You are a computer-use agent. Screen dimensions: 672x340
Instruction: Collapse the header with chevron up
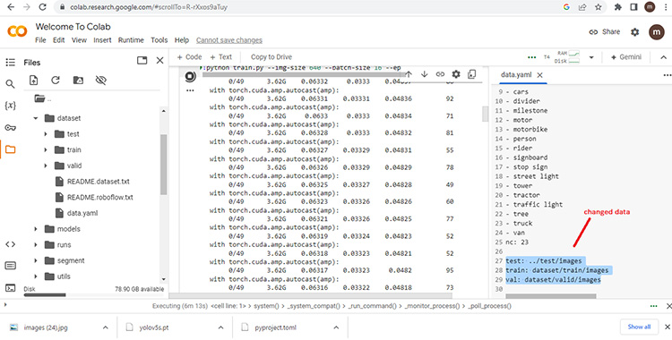[x=663, y=57]
